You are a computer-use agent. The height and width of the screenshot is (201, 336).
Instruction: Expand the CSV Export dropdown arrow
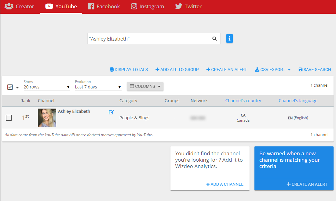(289, 70)
